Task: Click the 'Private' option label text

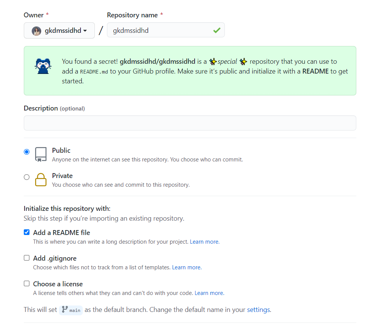Action: tap(62, 176)
